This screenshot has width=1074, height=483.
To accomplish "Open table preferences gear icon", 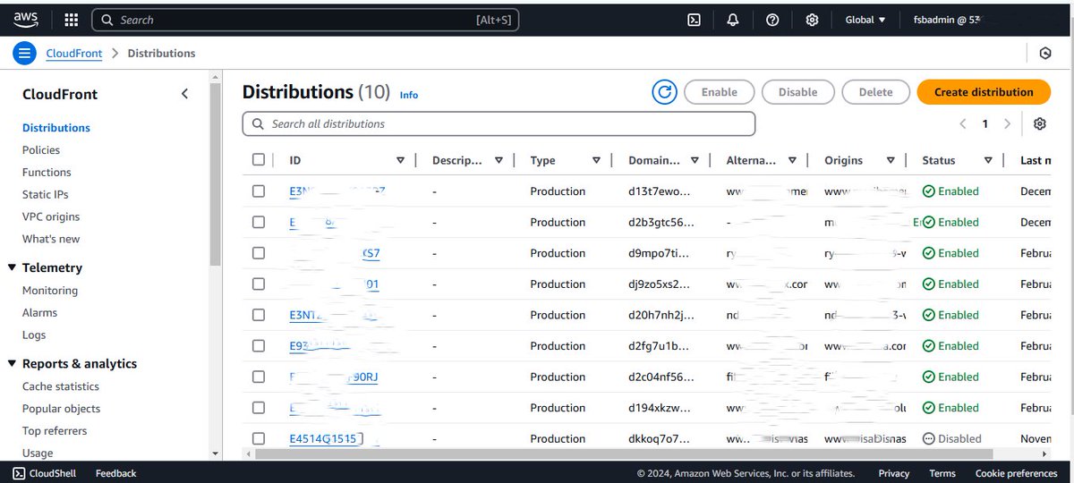I will pyautogui.click(x=1039, y=123).
